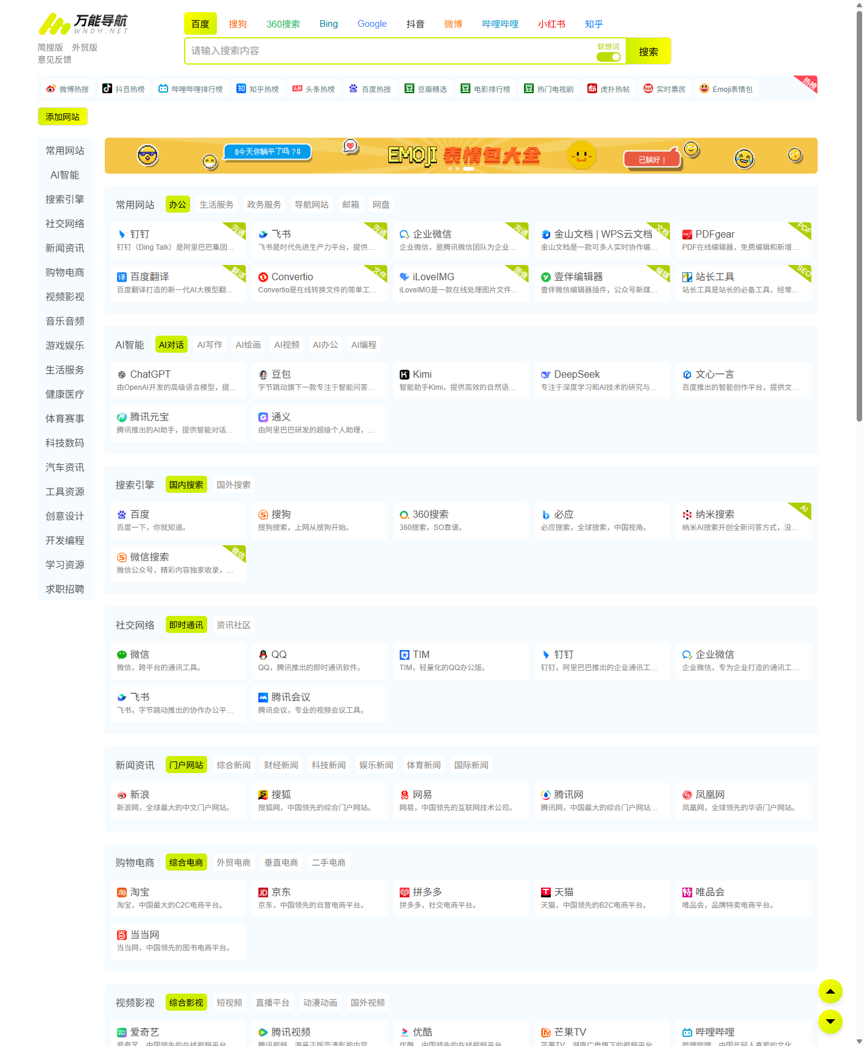Image resolution: width=864 pixels, height=1046 pixels.
Task: Jump to 购物电商 in the sidebar
Action: tap(65, 272)
